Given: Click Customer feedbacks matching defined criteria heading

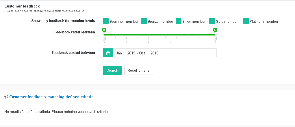Looking at the screenshot, I should click(x=51, y=97).
